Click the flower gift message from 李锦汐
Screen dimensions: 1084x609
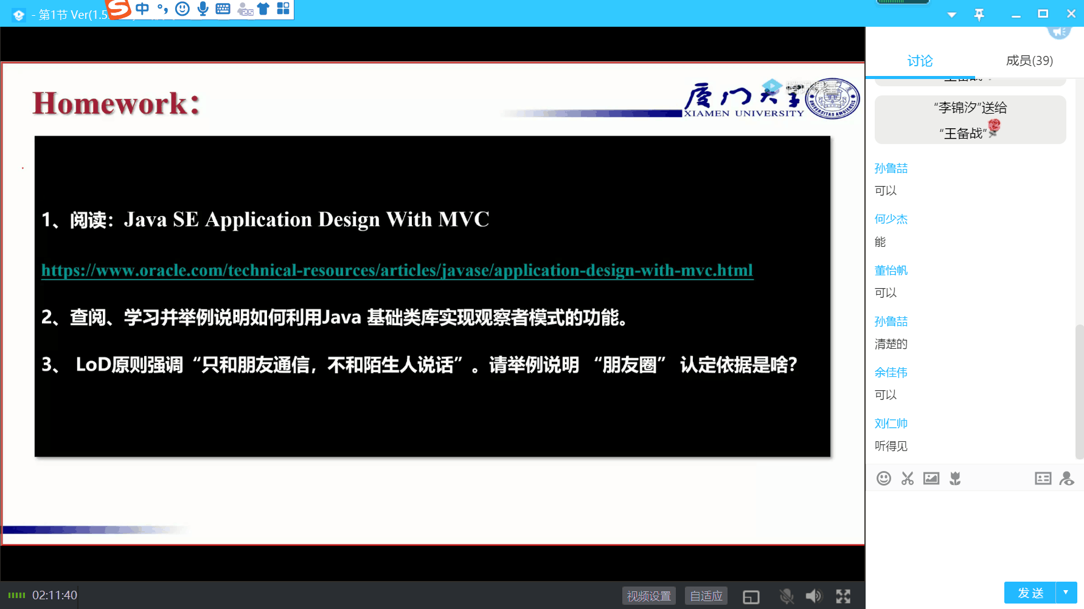pos(970,120)
